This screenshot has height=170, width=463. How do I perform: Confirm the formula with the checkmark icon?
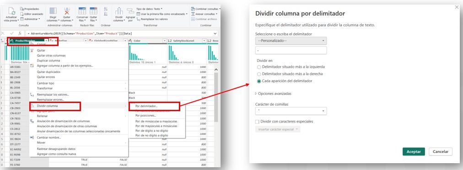(12, 34)
